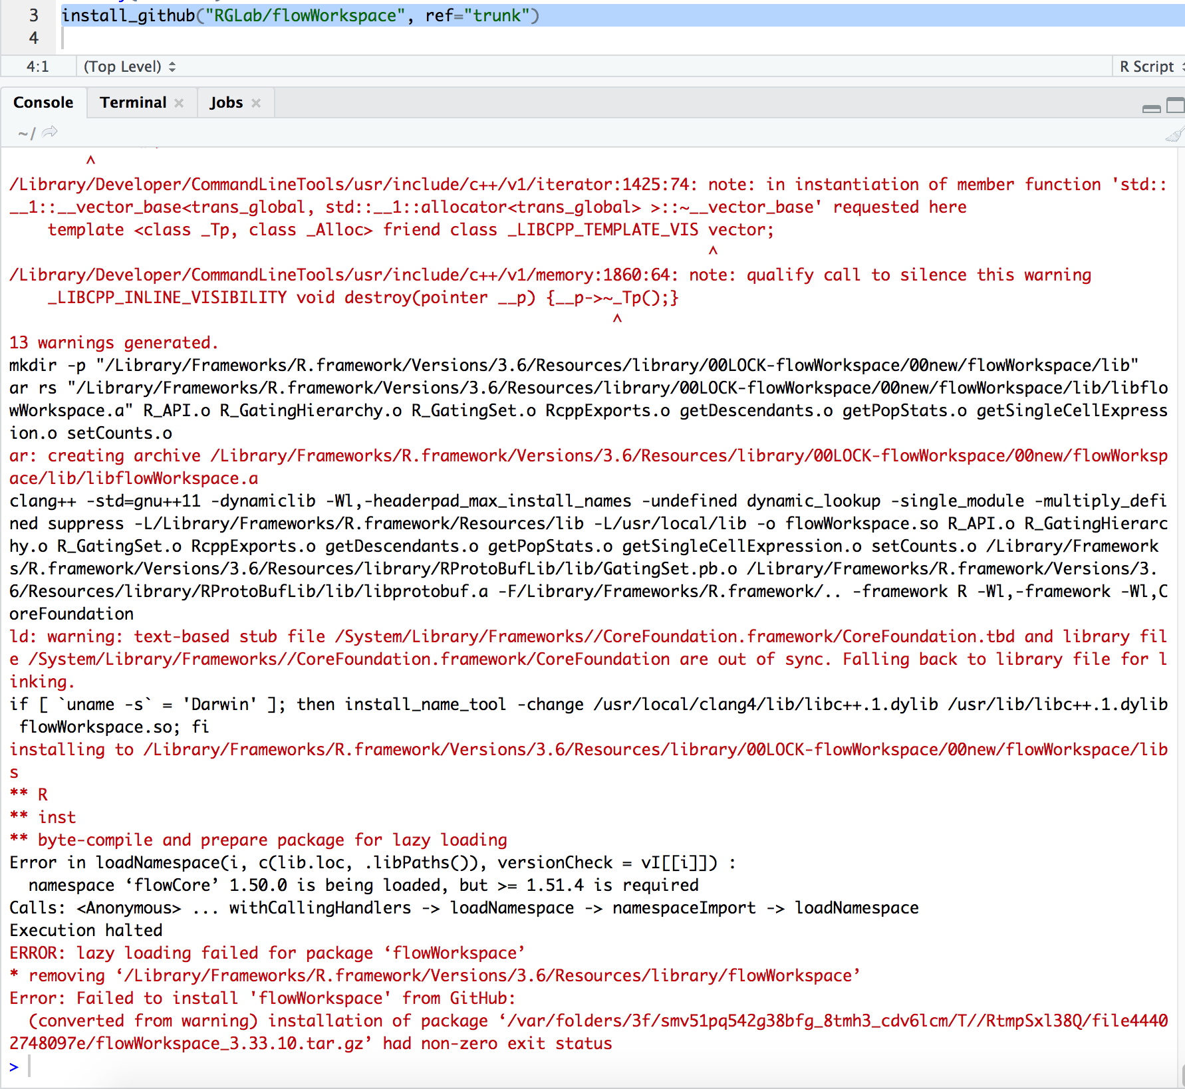The width and height of the screenshot is (1185, 1089).
Task: Open the Jobs tab
Action: tap(226, 102)
